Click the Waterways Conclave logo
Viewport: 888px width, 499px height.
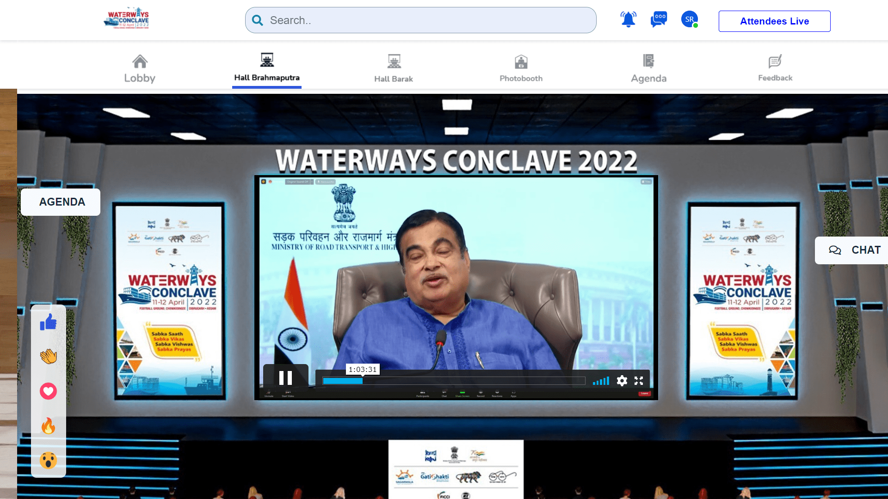point(126,18)
